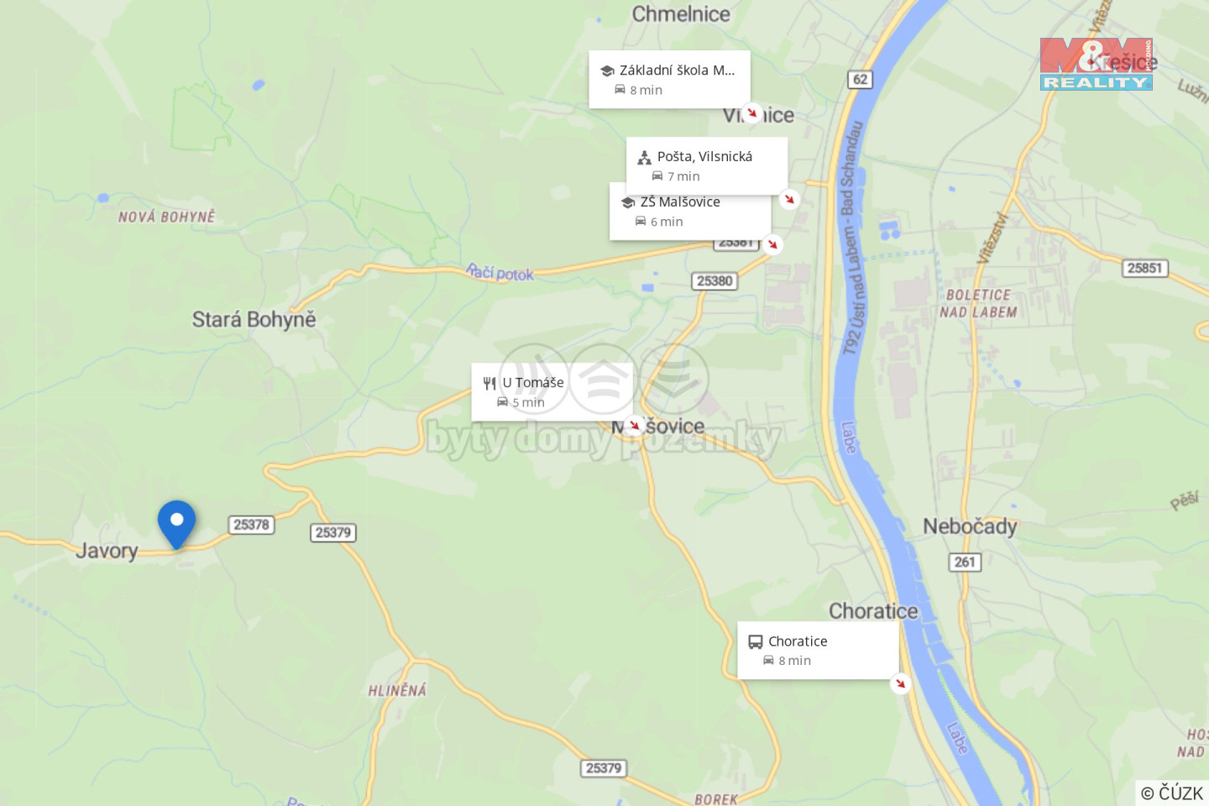Open the U Tomáše restaurant card
1209x806 pixels.
point(552,391)
